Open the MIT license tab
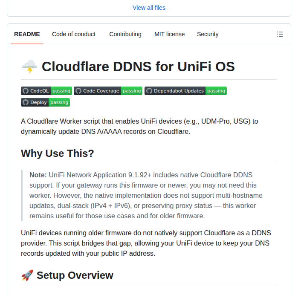Image resolution: width=298 pixels, height=295 pixels. pos(170,34)
